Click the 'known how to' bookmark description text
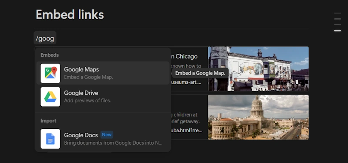Image resolution: width=348 pixels, height=163 pixels. 186,66
